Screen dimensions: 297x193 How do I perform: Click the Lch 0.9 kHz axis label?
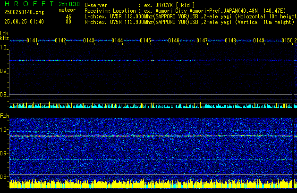[x=3, y=71]
